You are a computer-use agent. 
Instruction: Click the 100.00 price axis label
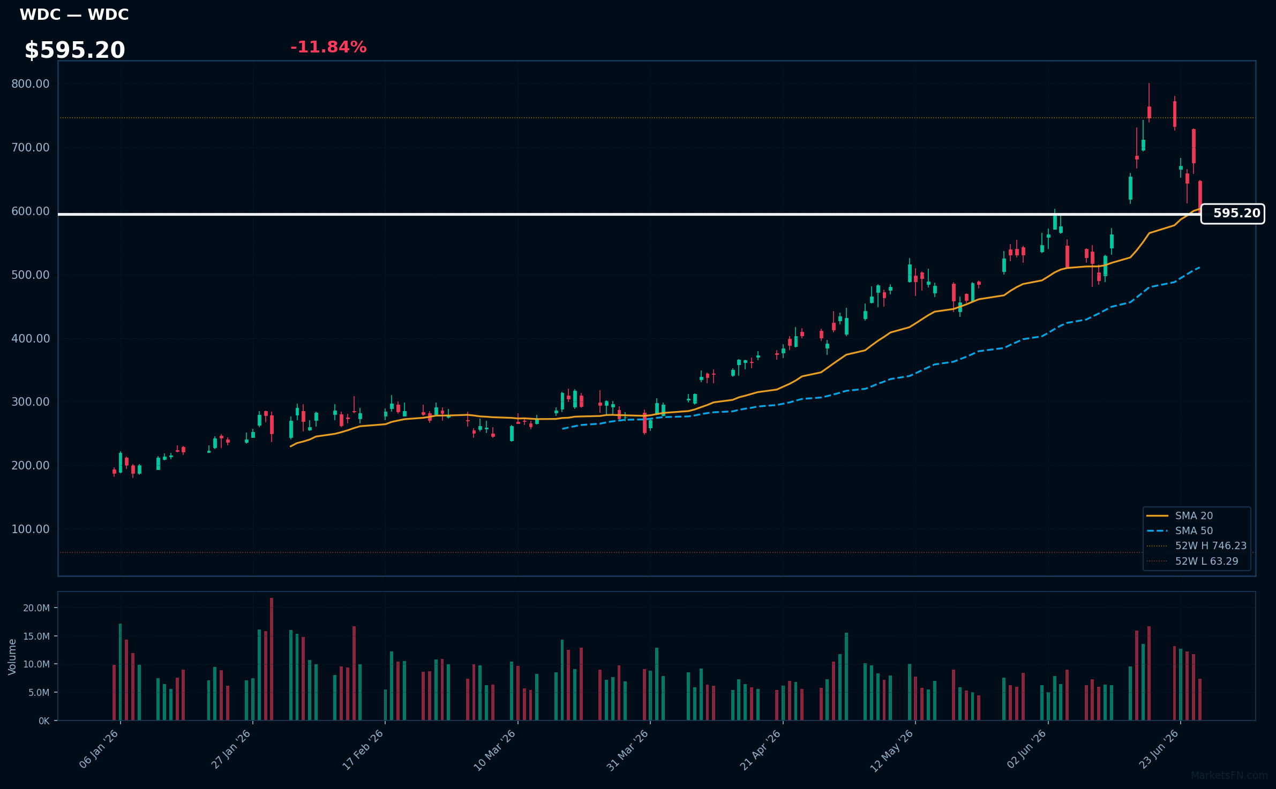(31, 529)
